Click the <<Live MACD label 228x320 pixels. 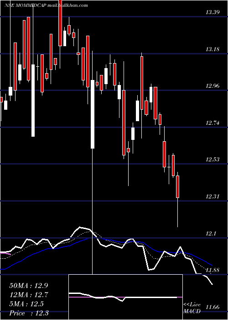(x=192, y=308)
